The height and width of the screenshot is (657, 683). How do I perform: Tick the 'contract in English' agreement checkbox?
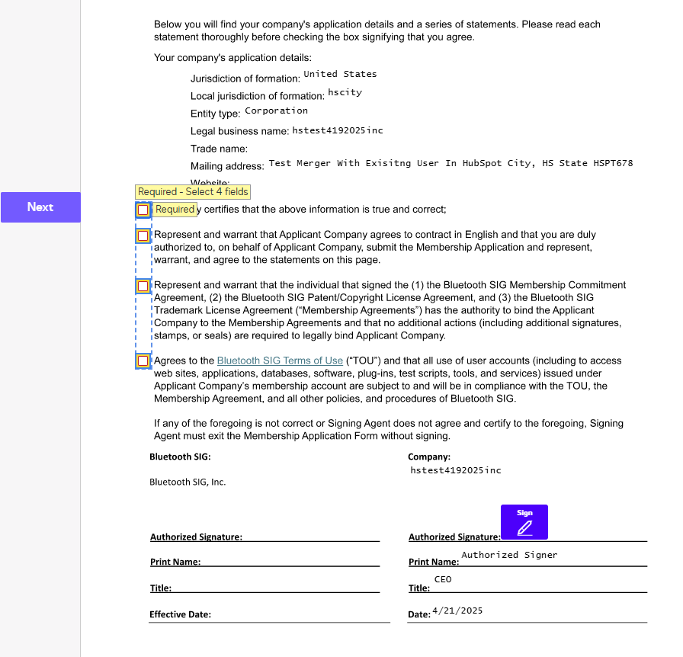coord(143,236)
